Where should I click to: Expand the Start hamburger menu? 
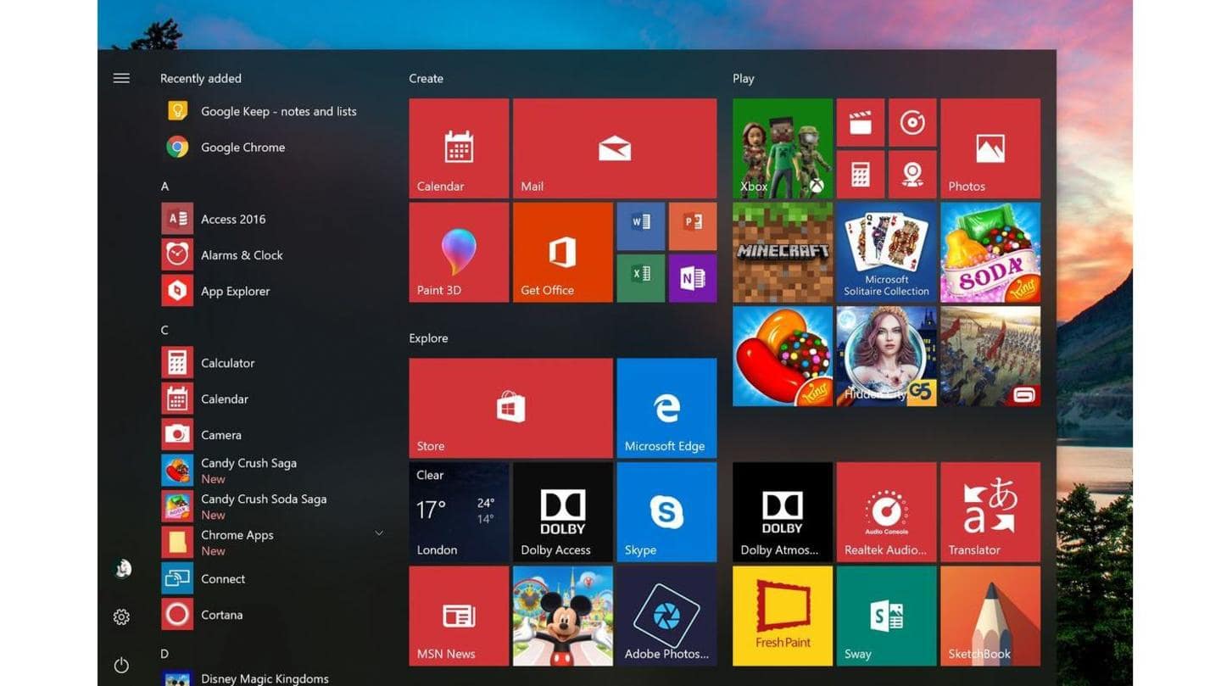tap(121, 78)
